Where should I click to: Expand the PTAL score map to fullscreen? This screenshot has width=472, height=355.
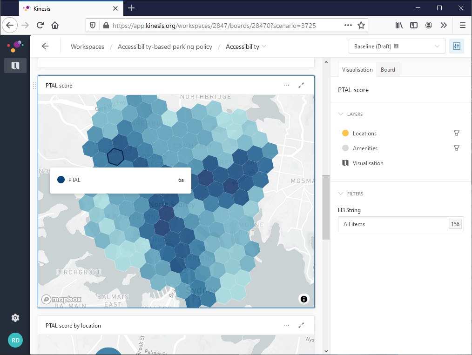301,85
